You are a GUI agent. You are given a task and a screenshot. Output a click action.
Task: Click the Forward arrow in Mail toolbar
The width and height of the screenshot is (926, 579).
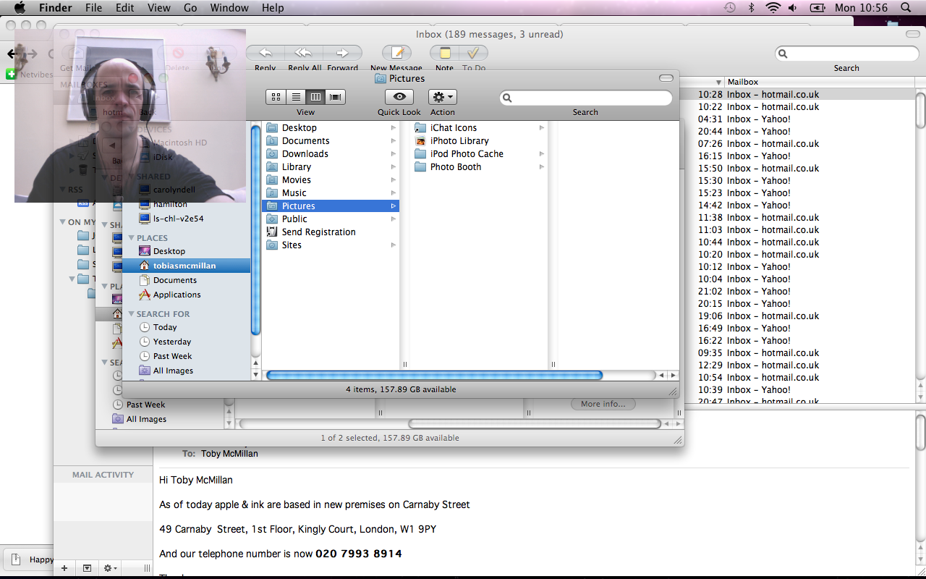pyautogui.click(x=342, y=53)
